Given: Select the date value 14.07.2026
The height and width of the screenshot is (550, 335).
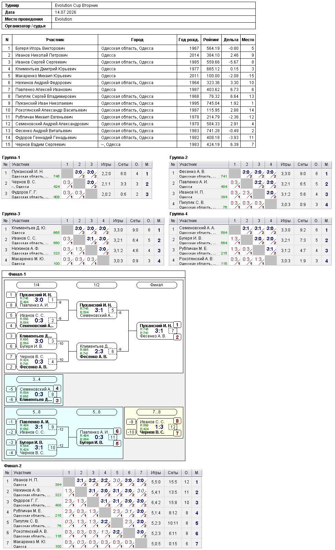Looking at the screenshot, I should pyautogui.click(x=66, y=12).
